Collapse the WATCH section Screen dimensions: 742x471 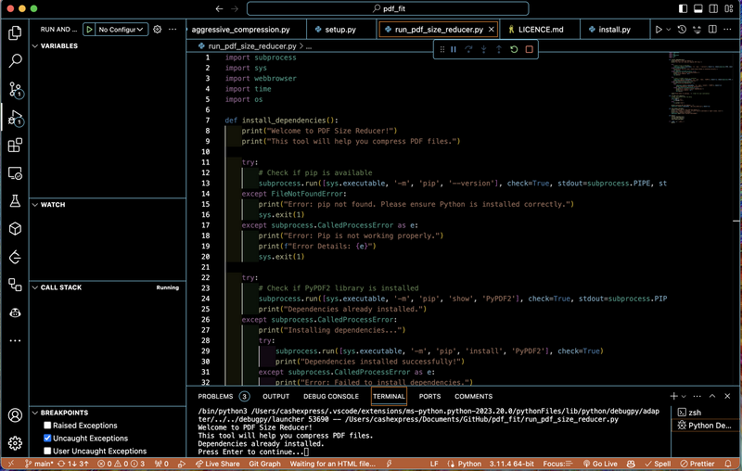tap(35, 205)
